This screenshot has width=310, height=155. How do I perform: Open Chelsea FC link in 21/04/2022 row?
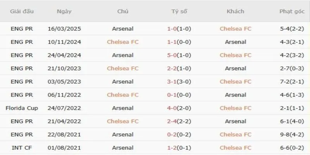122,121
